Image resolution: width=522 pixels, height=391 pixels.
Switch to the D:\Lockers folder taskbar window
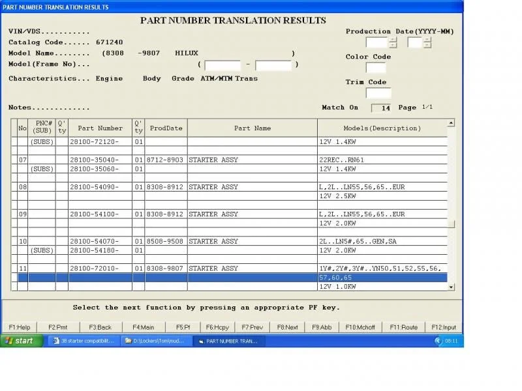(x=156, y=341)
